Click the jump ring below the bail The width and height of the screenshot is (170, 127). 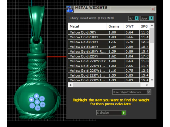coord(36,40)
